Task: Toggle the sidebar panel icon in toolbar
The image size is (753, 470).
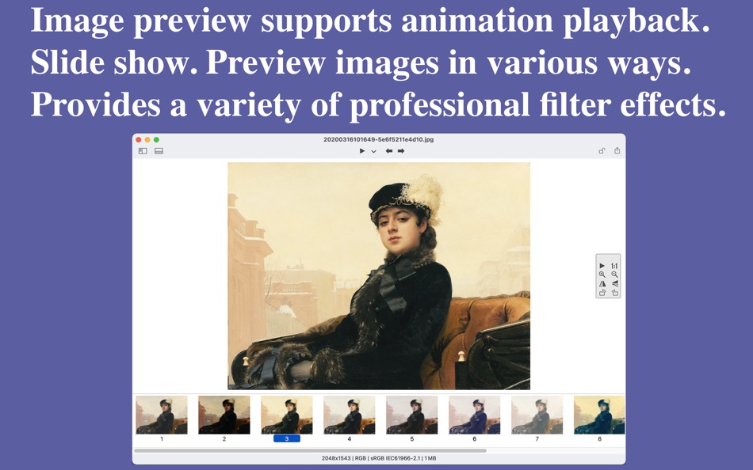Action: coord(143,151)
